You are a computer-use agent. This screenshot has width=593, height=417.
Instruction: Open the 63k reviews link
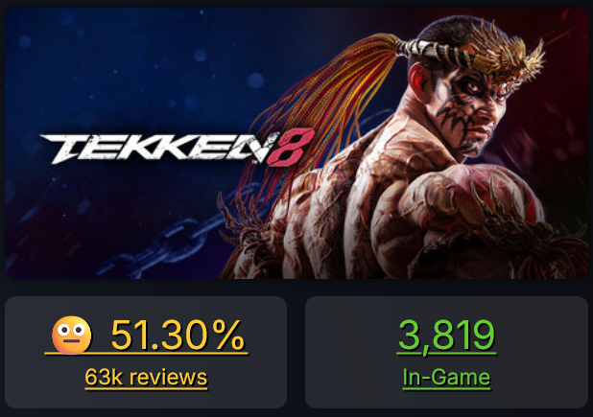point(146,378)
